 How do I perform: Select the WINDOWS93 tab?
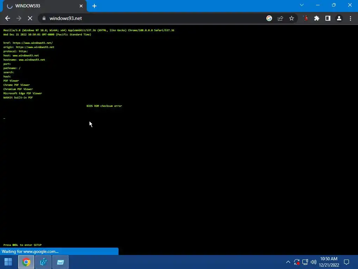(44, 6)
